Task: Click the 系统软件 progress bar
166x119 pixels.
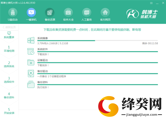Action: [97, 52]
